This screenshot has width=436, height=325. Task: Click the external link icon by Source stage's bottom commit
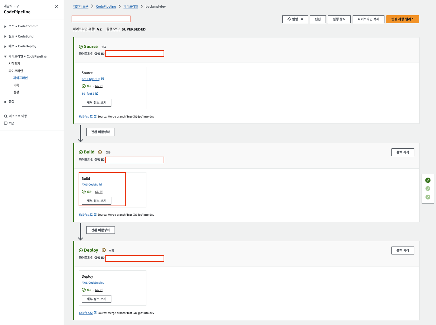pos(95,117)
